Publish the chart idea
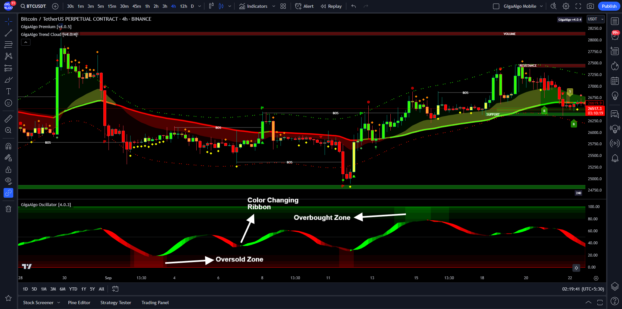Viewport: 622px width, 309px height. pyautogui.click(x=609, y=6)
